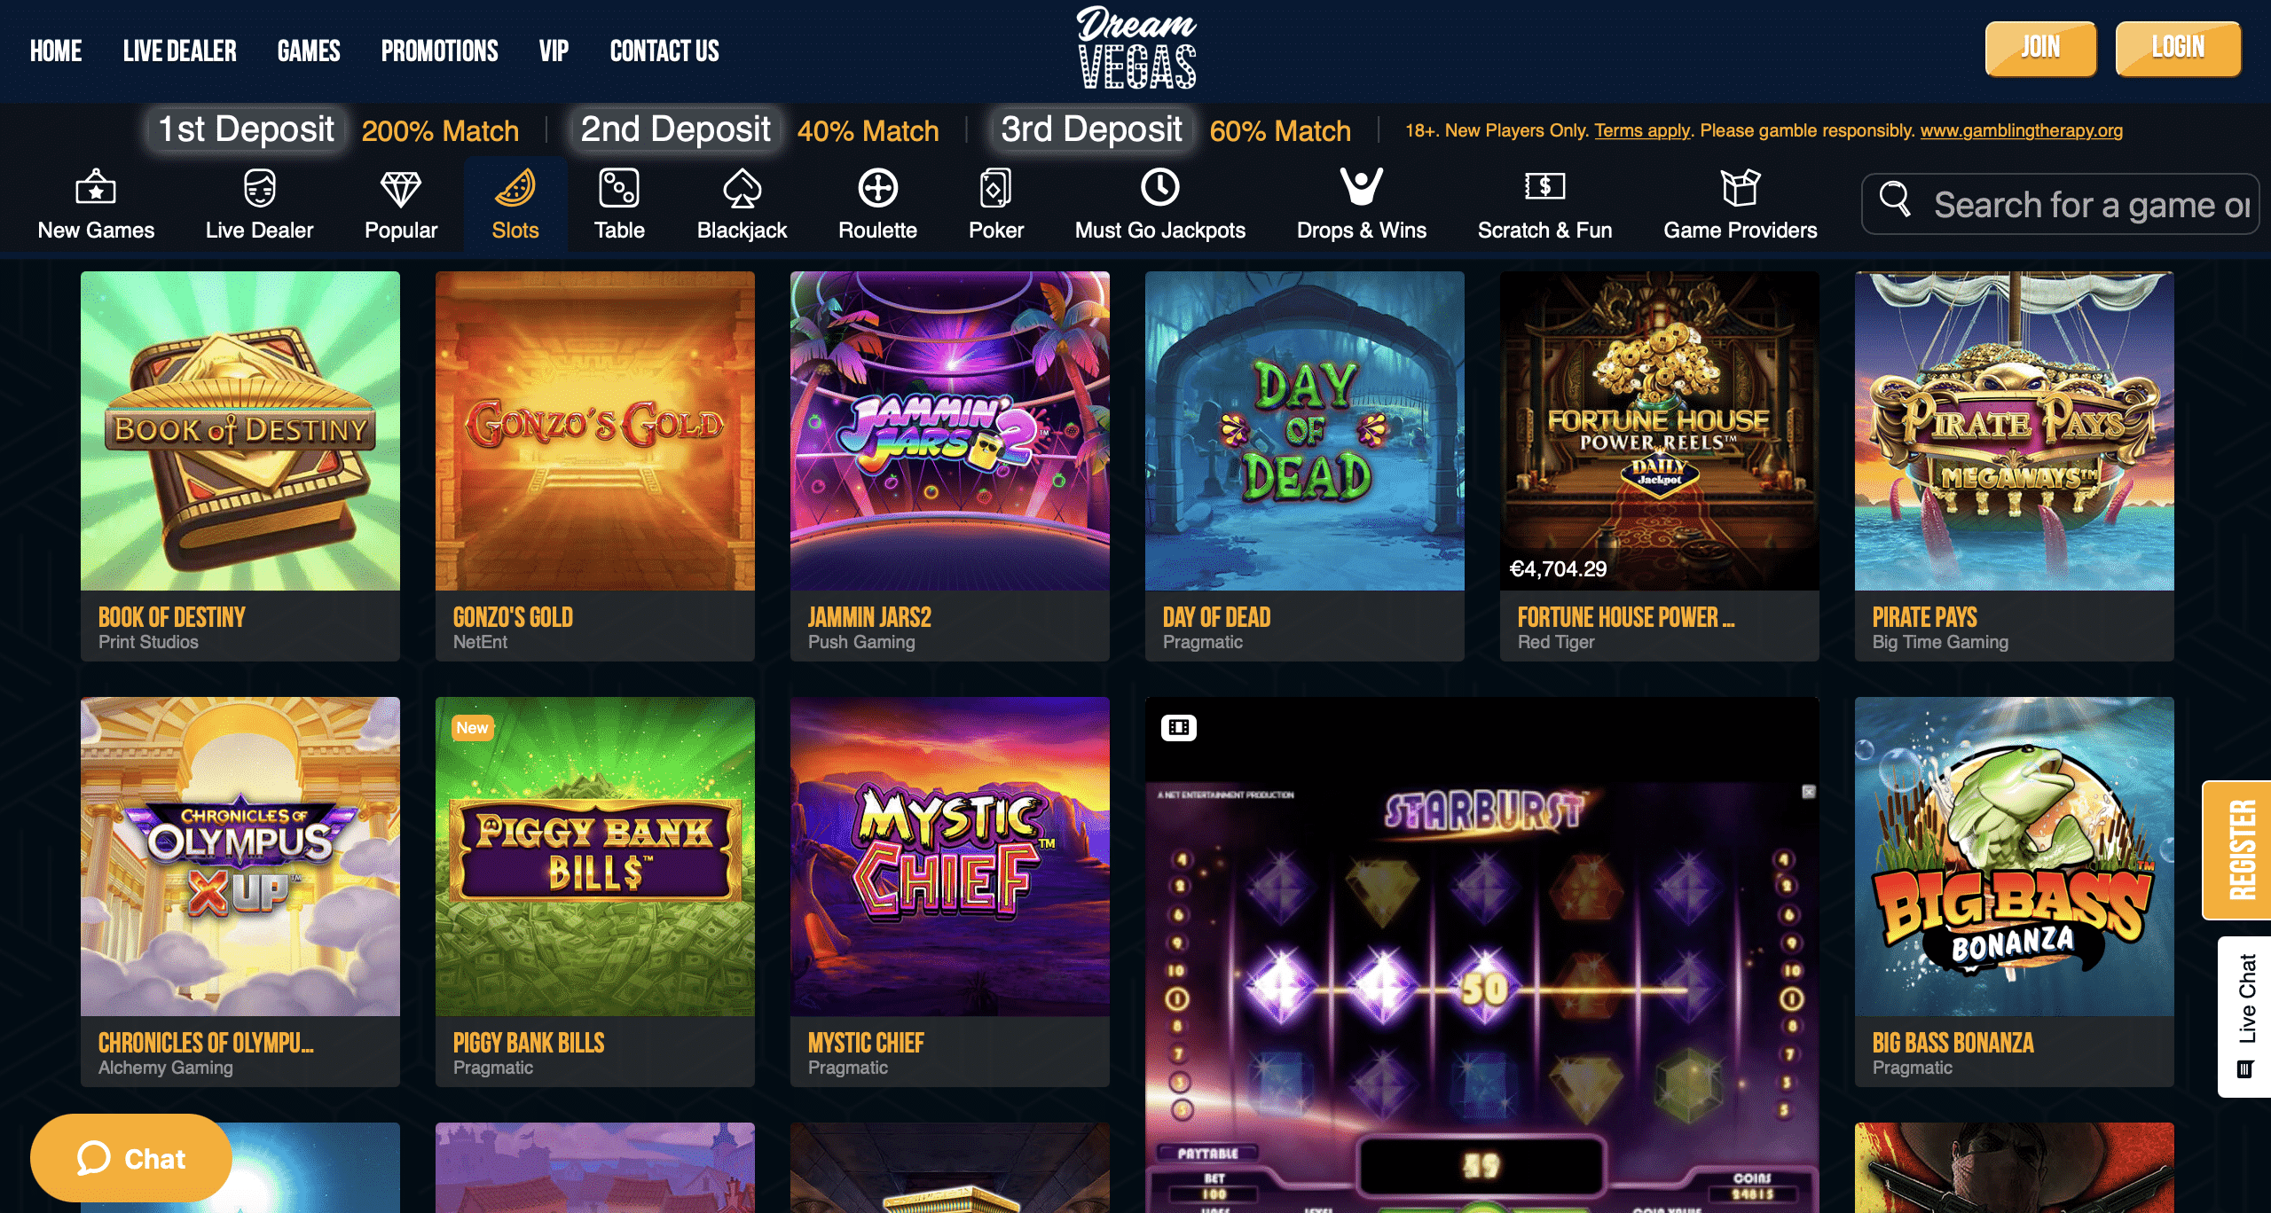
Task: Click the LOGIN button
Action: (x=2178, y=49)
